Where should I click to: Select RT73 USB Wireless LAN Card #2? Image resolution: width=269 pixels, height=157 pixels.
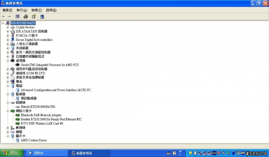42,124
